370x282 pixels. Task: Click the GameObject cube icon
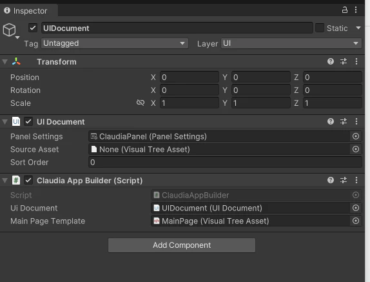tap(9, 30)
